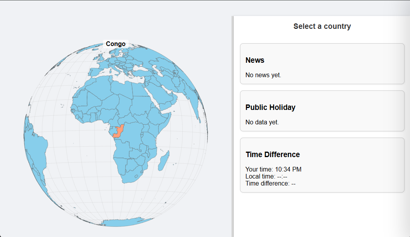Image resolution: width=410 pixels, height=237 pixels.
Task: Click the Public Holiday panel
Action: pos(322,111)
